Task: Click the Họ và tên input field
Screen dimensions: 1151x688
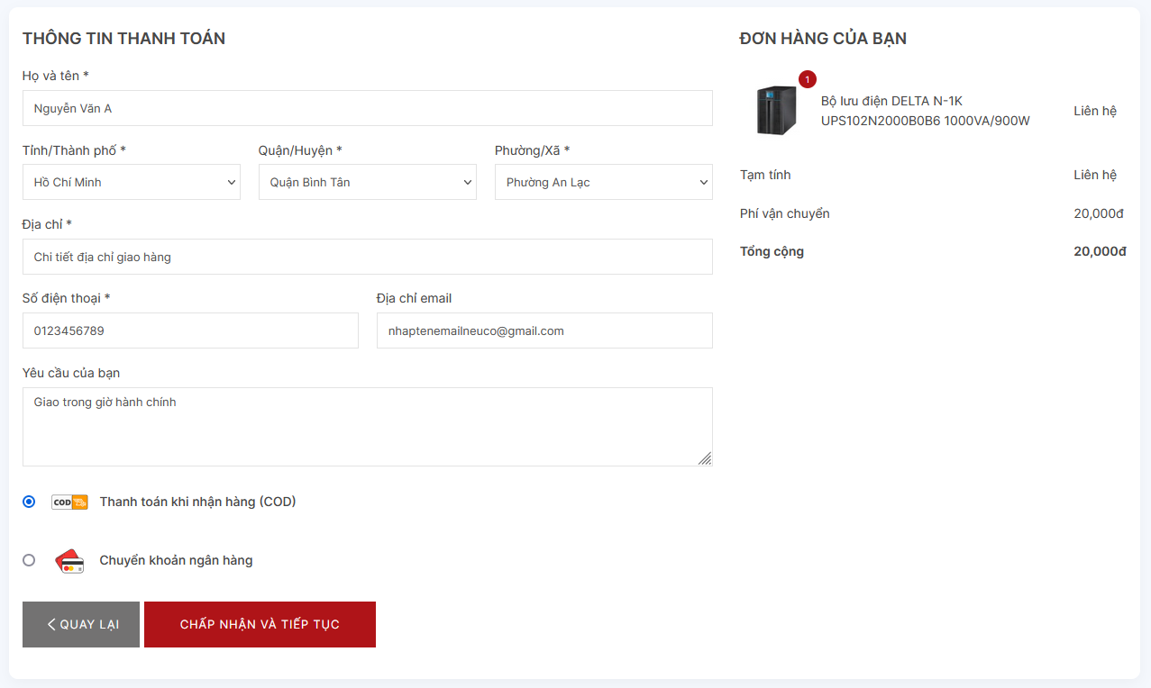Action: point(368,108)
